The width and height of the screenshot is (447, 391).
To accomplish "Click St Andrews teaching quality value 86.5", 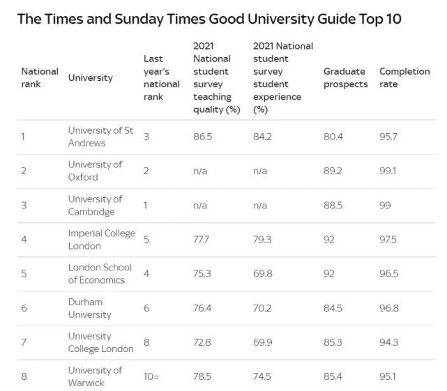I will pos(203,137).
